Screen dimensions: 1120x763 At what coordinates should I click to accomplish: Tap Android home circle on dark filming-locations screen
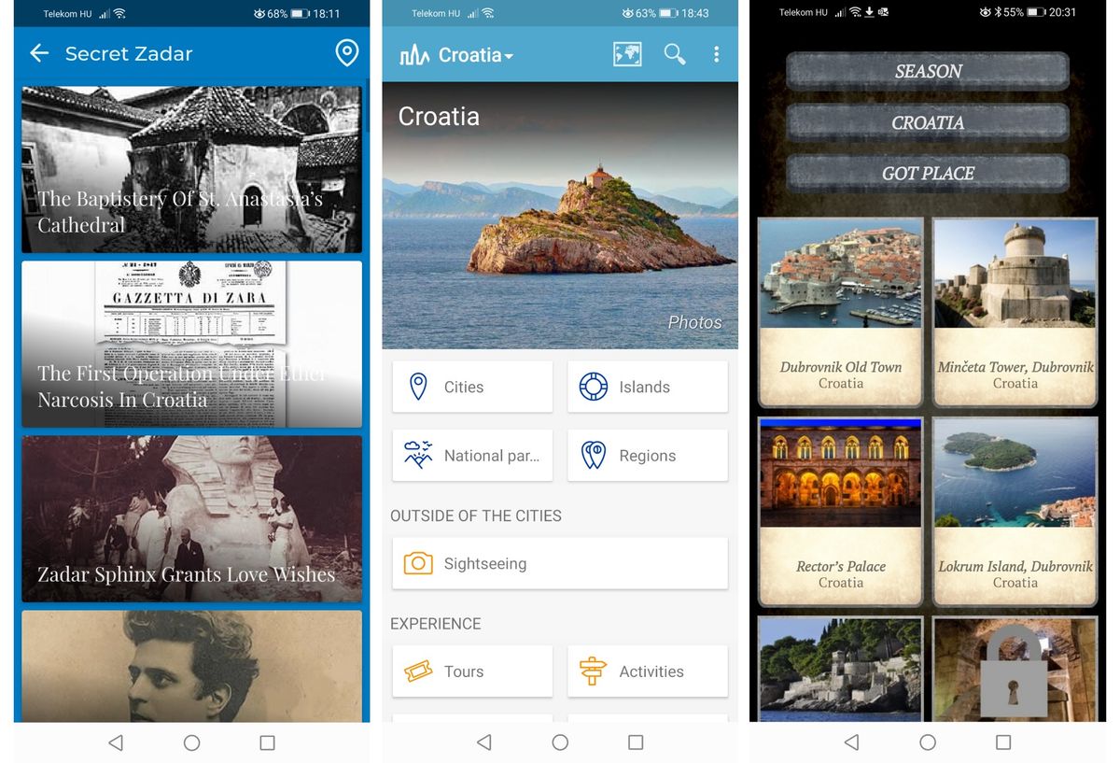[x=928, y=742]
